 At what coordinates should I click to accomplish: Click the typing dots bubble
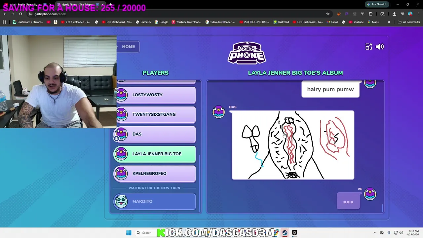pos(348,201)
